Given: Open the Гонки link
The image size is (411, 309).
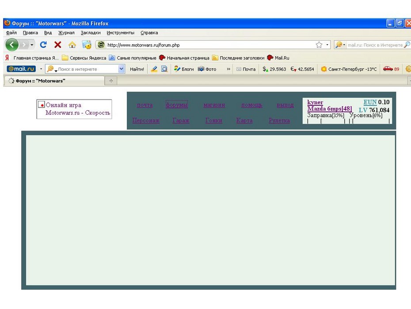Looking at the screenshot, I should coord(213,120).
